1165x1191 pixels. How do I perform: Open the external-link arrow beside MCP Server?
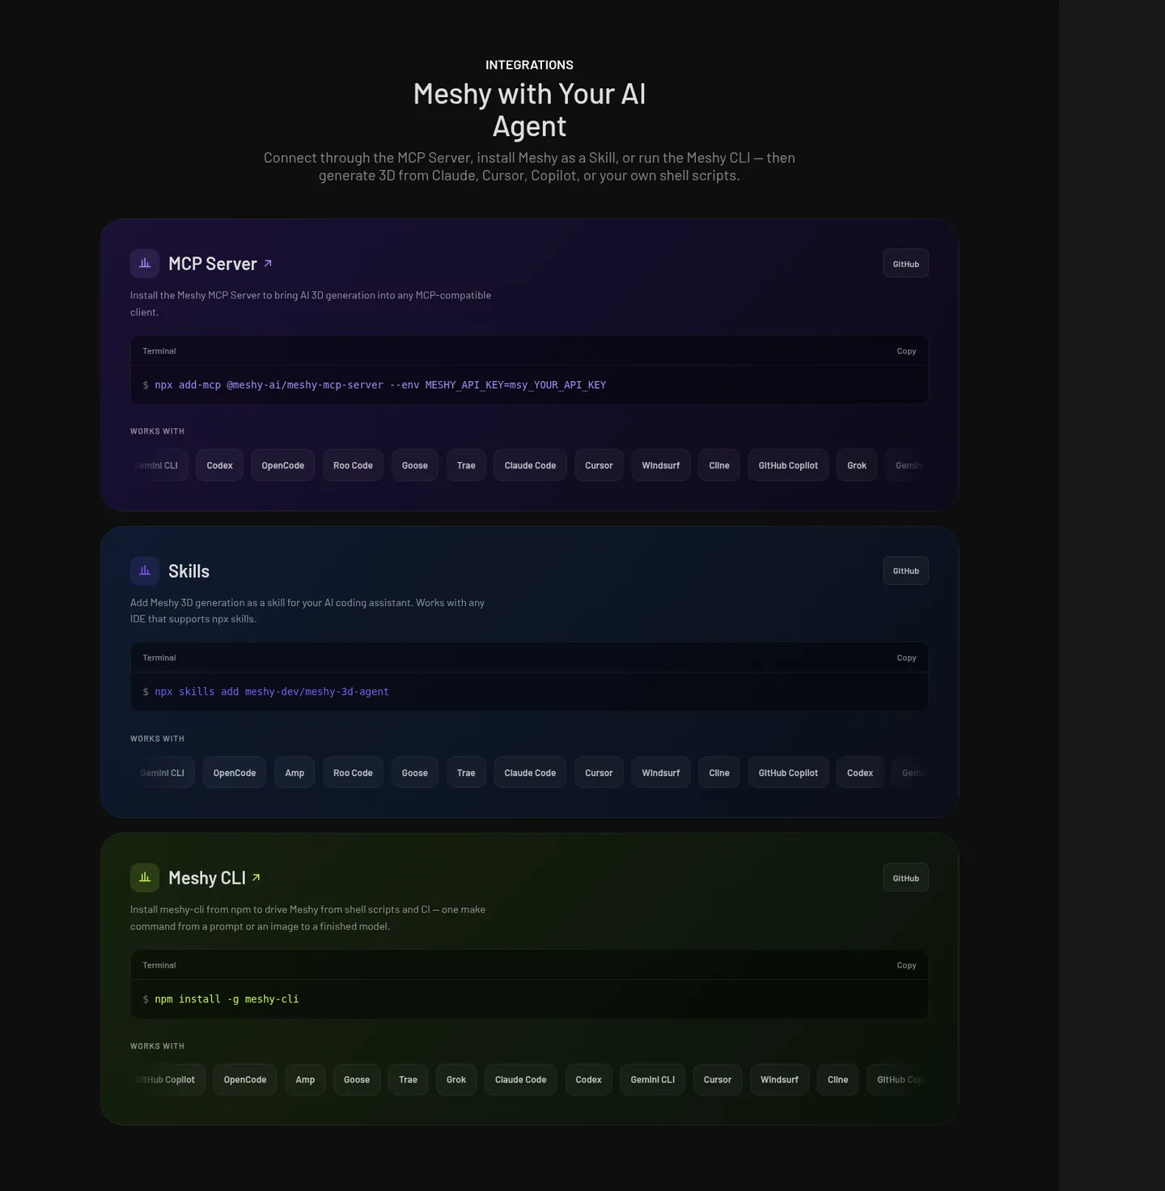[x=268, y=263]
